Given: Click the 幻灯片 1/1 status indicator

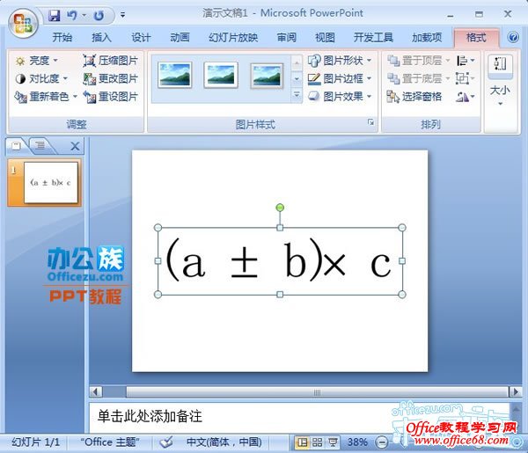Looking at the screenshot, I should click(x=35, y=442).
